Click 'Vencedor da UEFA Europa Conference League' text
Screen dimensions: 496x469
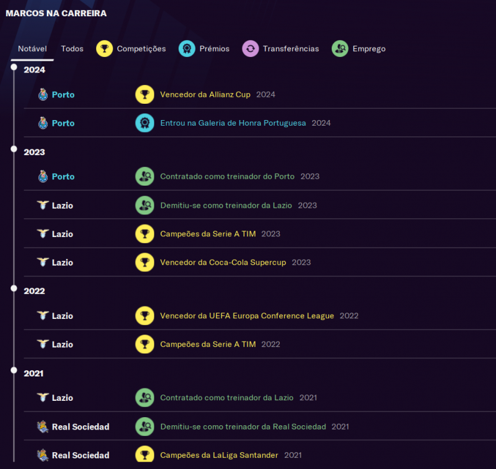[x=247, y=316]
